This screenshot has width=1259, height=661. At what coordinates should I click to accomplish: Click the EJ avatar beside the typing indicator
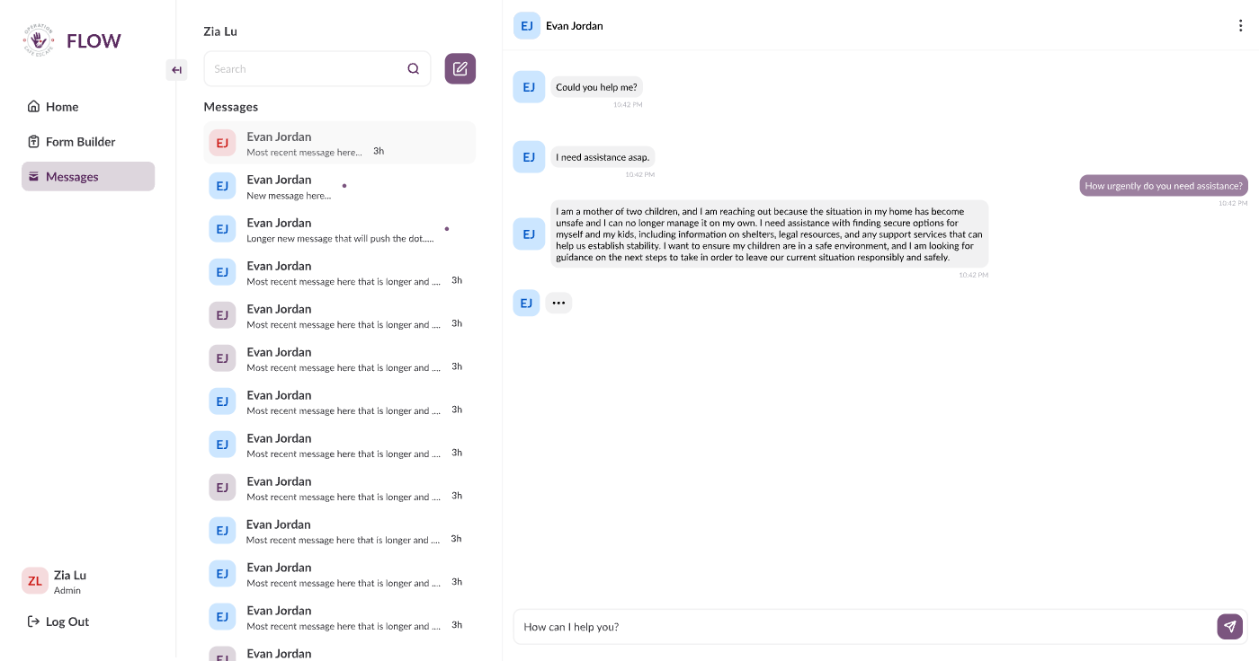(527, 303)
